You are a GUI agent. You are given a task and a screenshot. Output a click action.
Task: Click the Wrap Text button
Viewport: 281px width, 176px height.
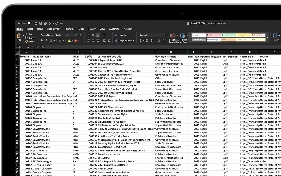[122, 35]
